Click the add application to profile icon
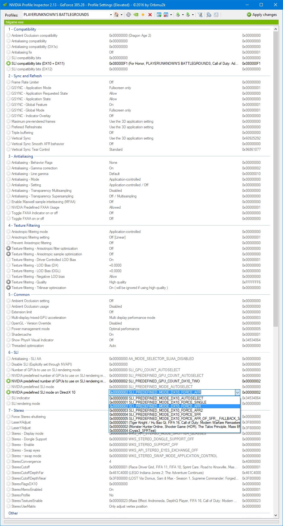This screenshot has height=526, width=283. tap(159, 15)
